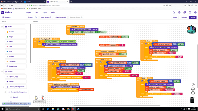
Task: Open a new Firefox tab
Action: coord(71,2)
